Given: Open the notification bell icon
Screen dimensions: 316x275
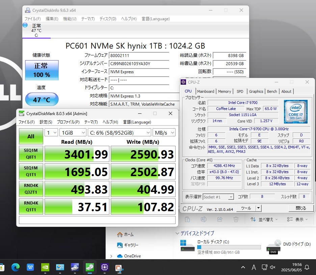Looking at the screenshot, I should click(x=307, y=267).
